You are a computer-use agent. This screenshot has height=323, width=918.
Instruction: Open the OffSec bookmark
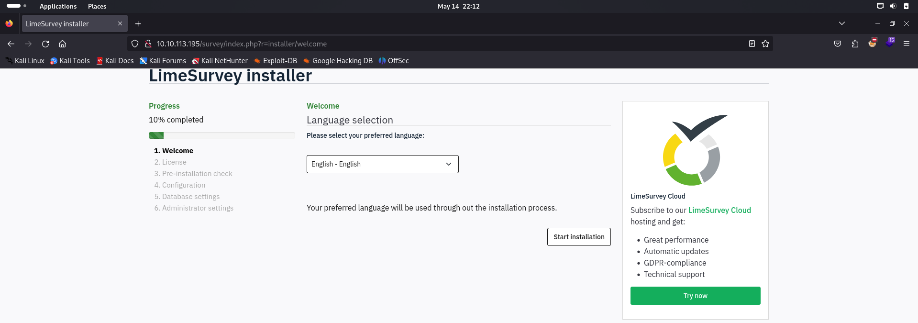[393, 61]
